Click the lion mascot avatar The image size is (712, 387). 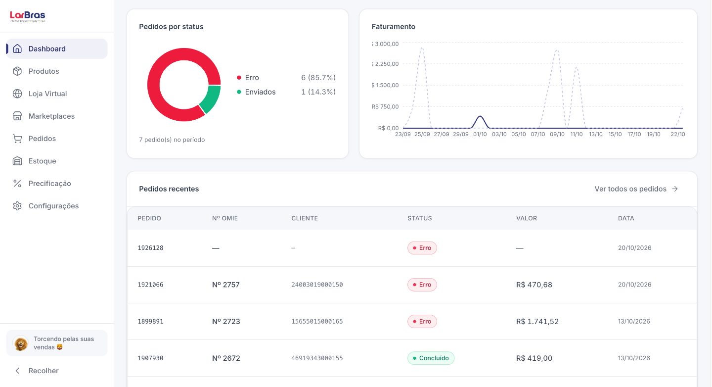[x=21, y=343]
